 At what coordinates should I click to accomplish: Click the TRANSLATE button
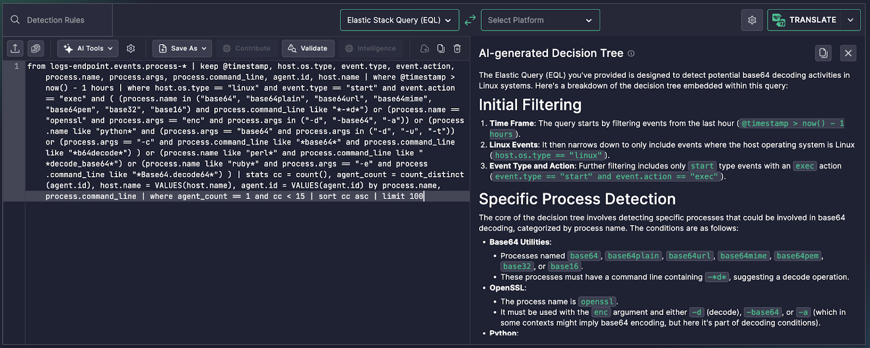805,20
